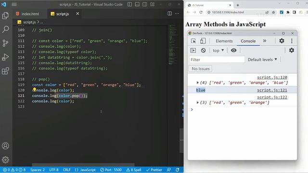The height and width of the screenshot is (173, 308).
Task: Click CRLF end of line selector
Action: coord(66,170)
